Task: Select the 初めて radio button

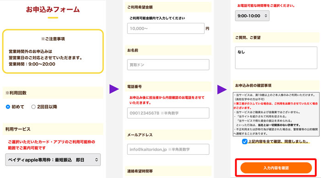Action: (x=8, y=107)
